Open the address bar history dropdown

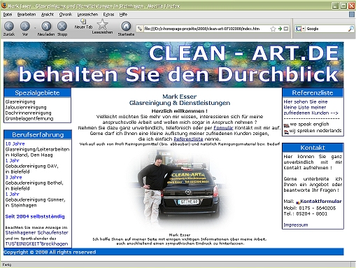pyautogui.click(x=286, y=29)
